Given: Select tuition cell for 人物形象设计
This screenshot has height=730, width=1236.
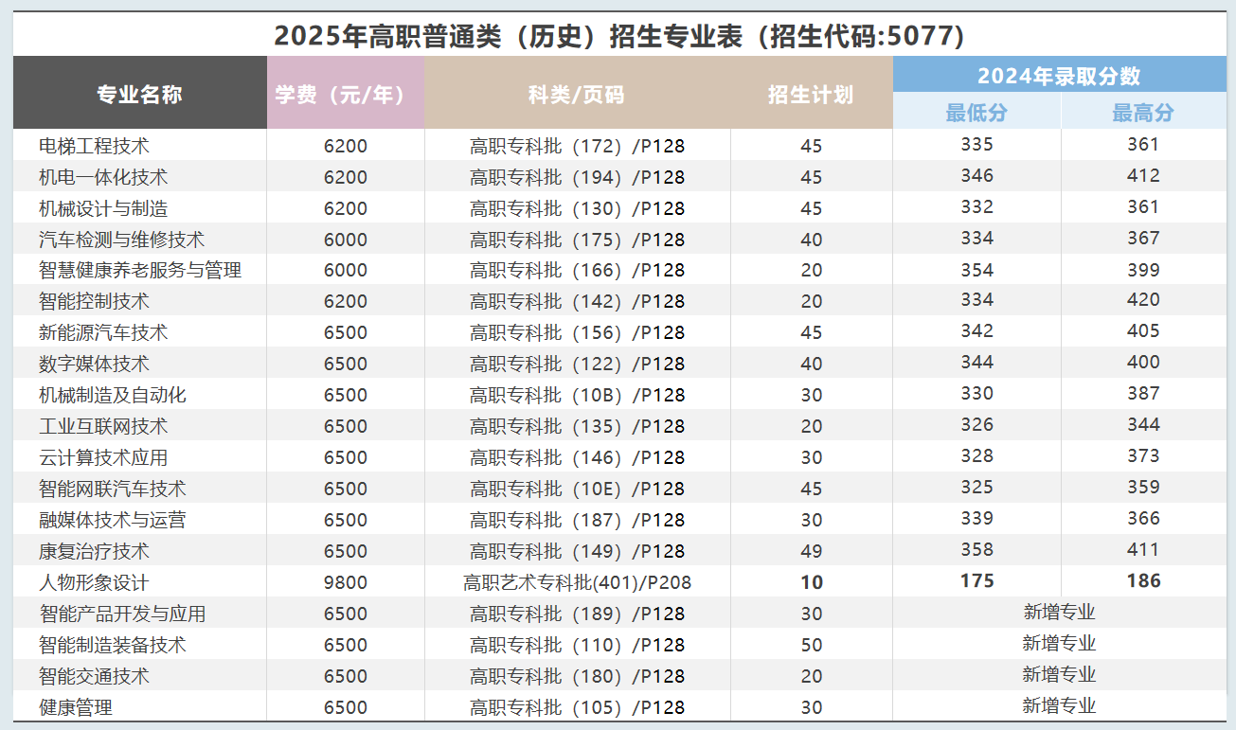Looking at the screenshot, I should pos(345,582).
